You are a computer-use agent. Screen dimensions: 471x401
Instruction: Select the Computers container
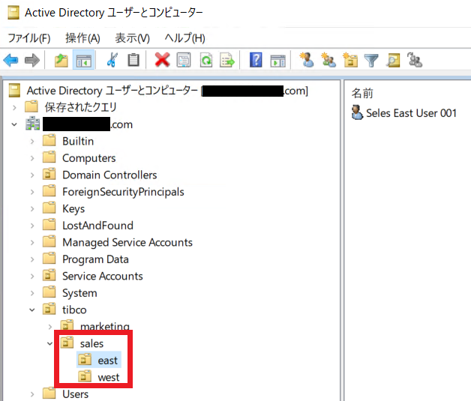point(89,158)
